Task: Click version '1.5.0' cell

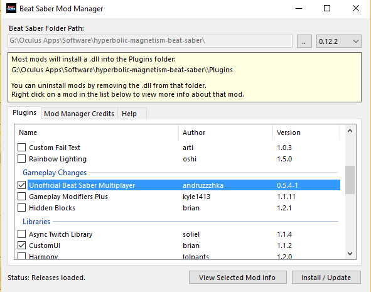Action: tap(284, 159)
